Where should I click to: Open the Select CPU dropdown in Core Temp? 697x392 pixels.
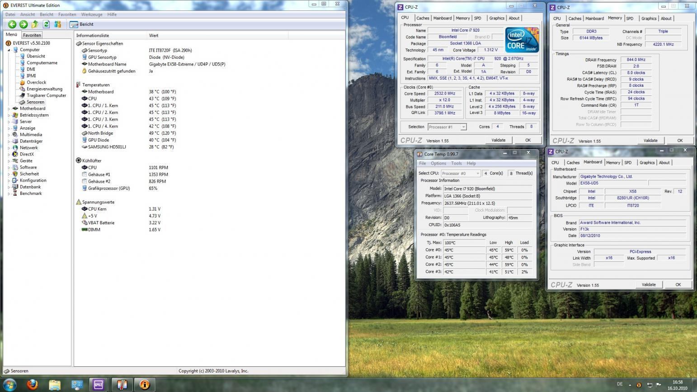coord(461,173)
